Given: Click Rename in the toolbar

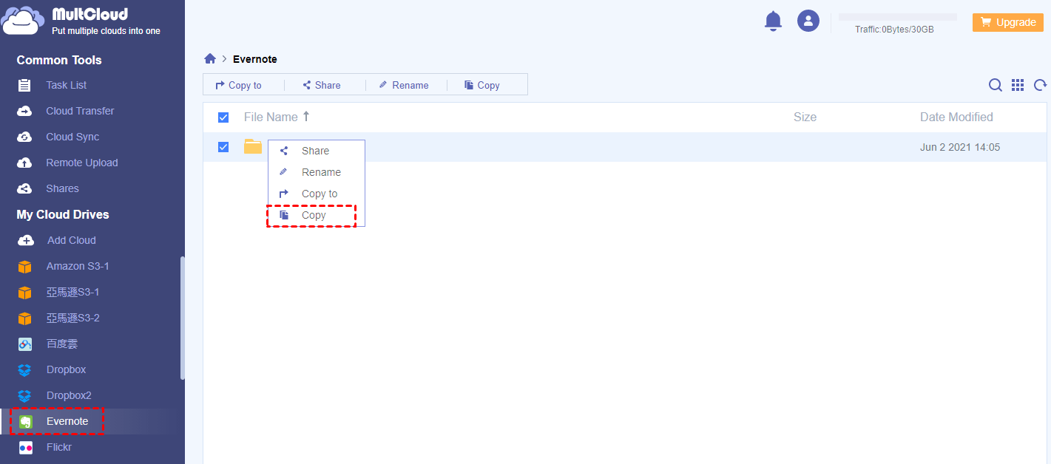Looking at the screenshot, I should pyautogui.click(x=404, y=85).
